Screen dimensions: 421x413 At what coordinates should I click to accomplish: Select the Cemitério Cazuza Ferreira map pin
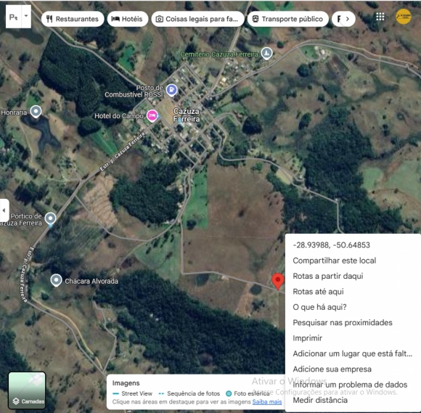point(266,53)
